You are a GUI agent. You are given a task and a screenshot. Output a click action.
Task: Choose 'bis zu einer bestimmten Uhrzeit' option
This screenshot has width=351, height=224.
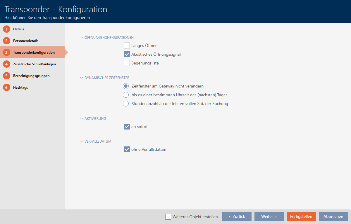126,95
